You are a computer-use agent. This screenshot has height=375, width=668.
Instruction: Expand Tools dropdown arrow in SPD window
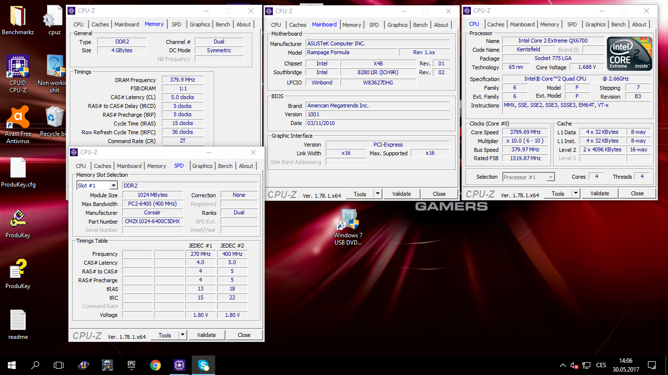coord(183,335)
